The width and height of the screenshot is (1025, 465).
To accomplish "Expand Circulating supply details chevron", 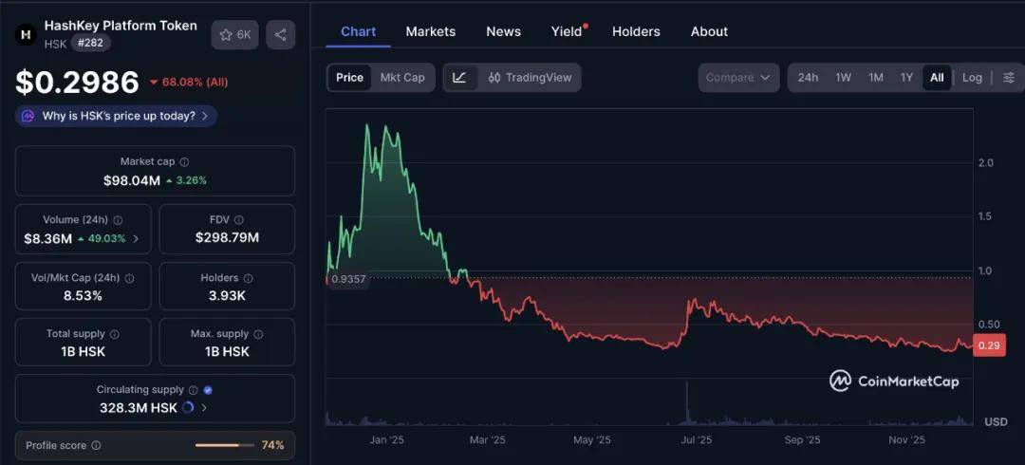I will 204,408.
